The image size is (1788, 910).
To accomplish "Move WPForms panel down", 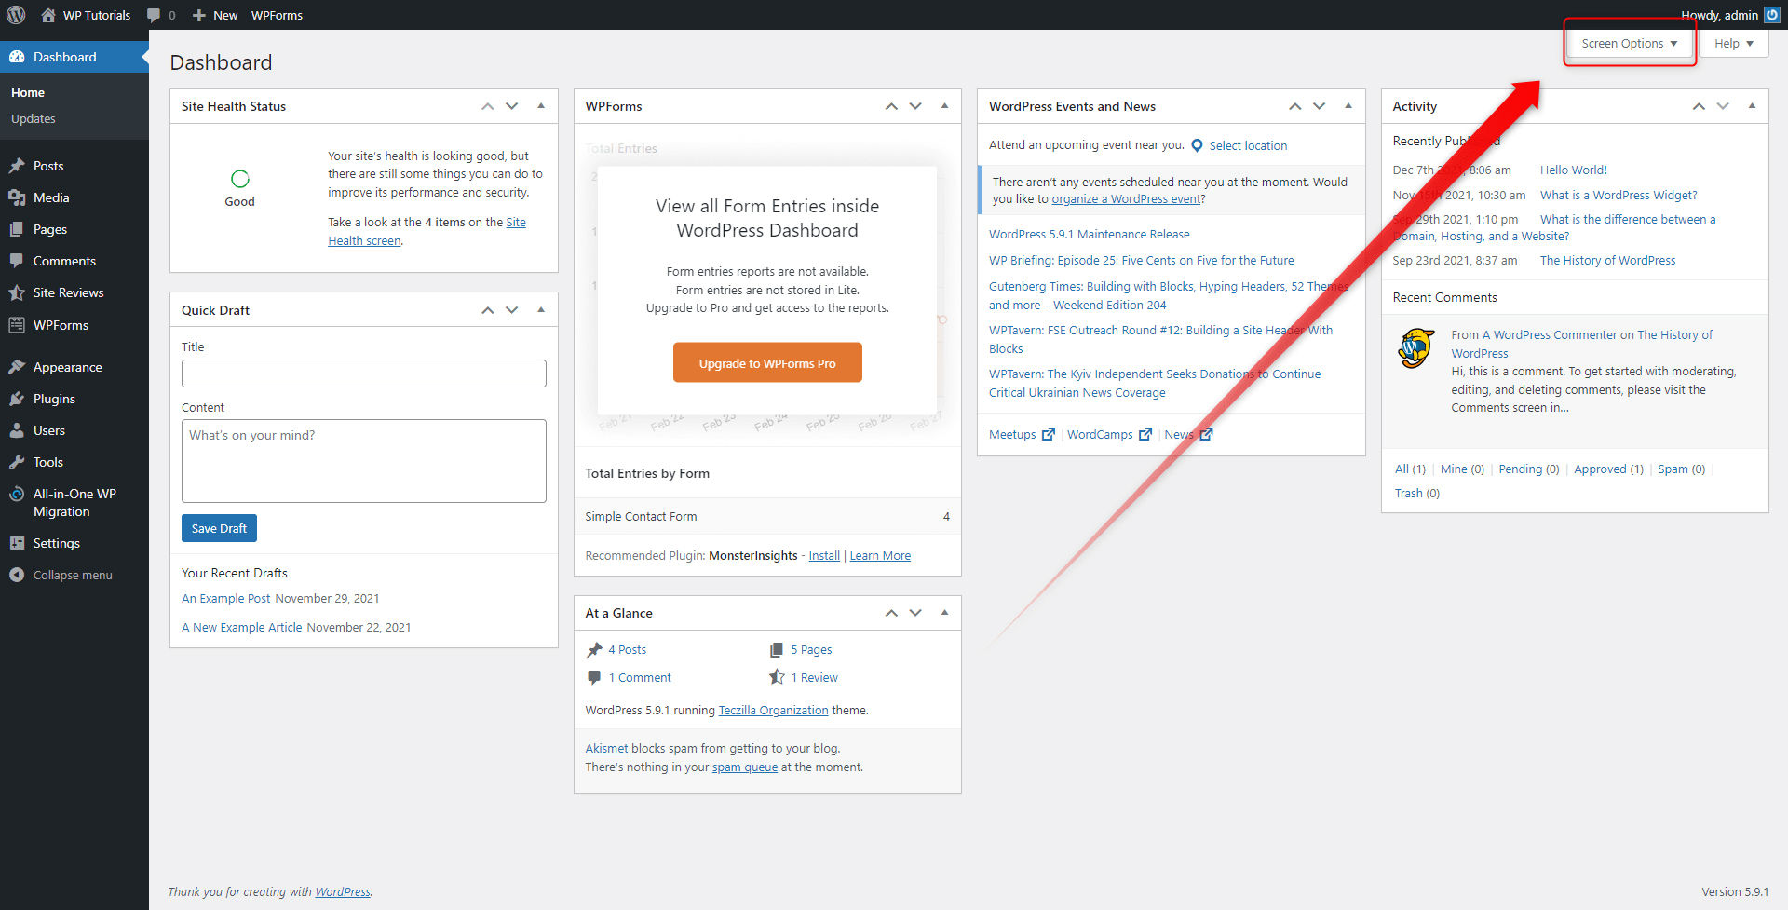I will click(x=915, y=106).
